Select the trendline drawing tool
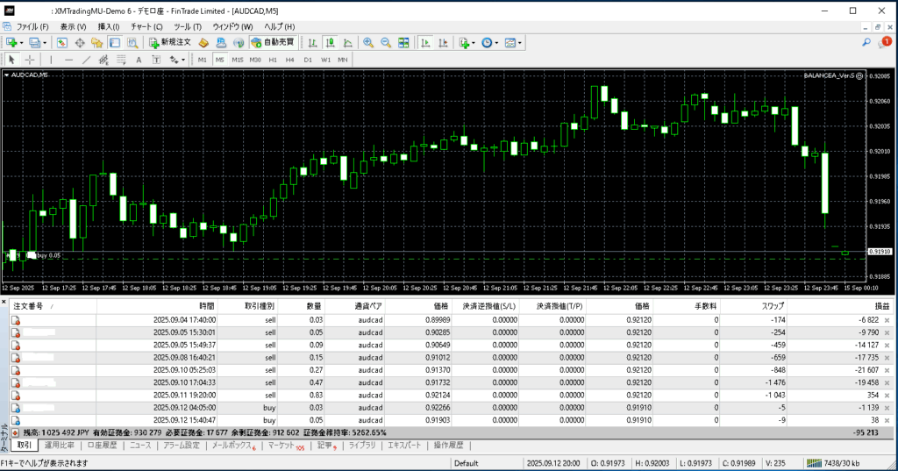 [87, 60]
